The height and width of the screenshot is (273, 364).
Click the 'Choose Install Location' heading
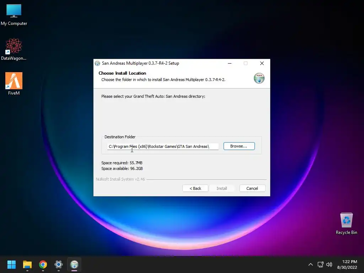click(122, 73)
